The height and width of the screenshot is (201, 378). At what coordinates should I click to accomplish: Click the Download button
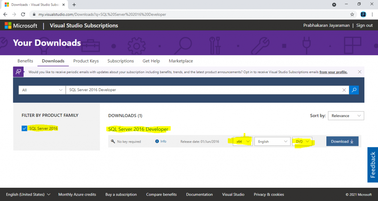pos(342,141)
